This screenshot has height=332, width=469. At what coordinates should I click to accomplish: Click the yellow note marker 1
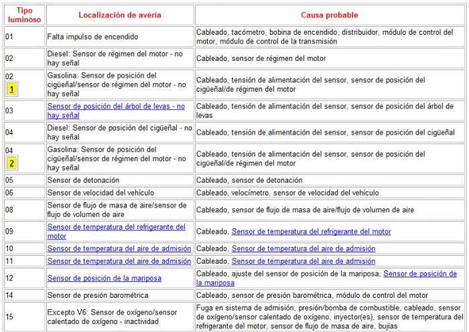click(13, 89)
